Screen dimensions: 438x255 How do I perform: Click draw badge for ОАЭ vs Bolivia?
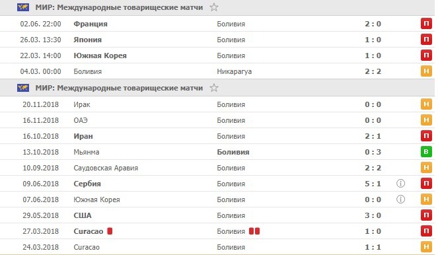point(426,120)
